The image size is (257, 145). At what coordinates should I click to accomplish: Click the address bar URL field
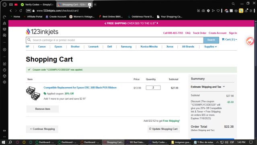click(58, 10)
